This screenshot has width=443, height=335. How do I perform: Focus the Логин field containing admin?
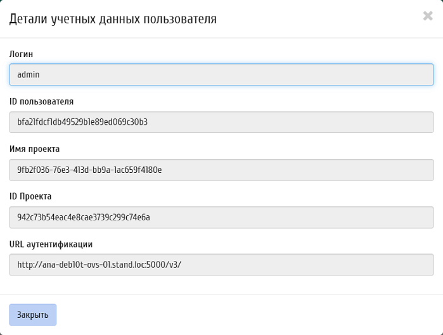221,75
